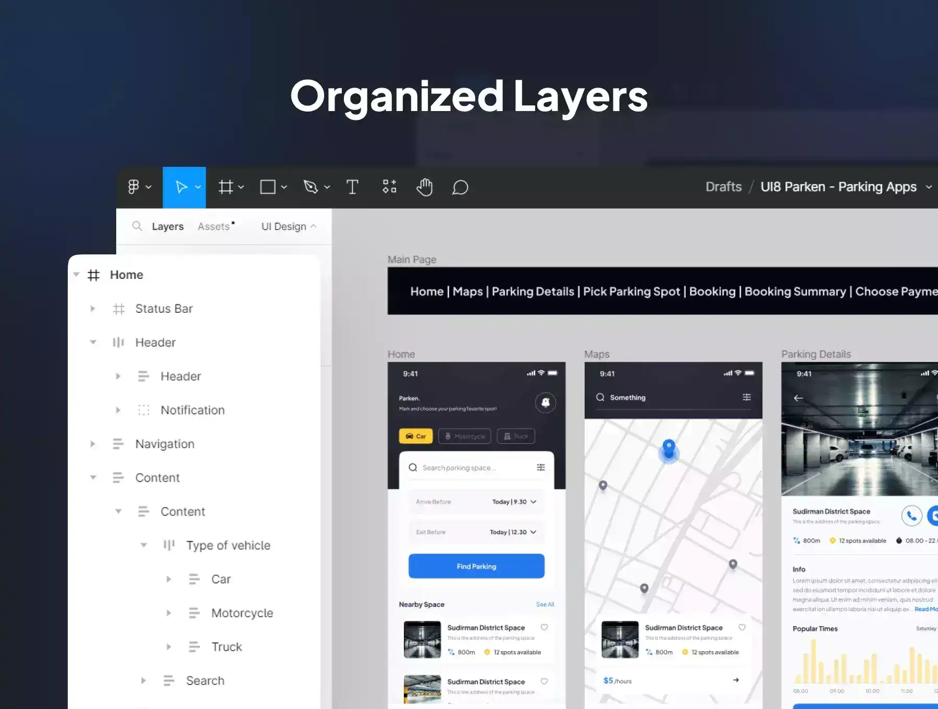This screenshot has height=709, width=938.
Task: Collapse the Type of vehicle layer group
Action: point(144,545)
